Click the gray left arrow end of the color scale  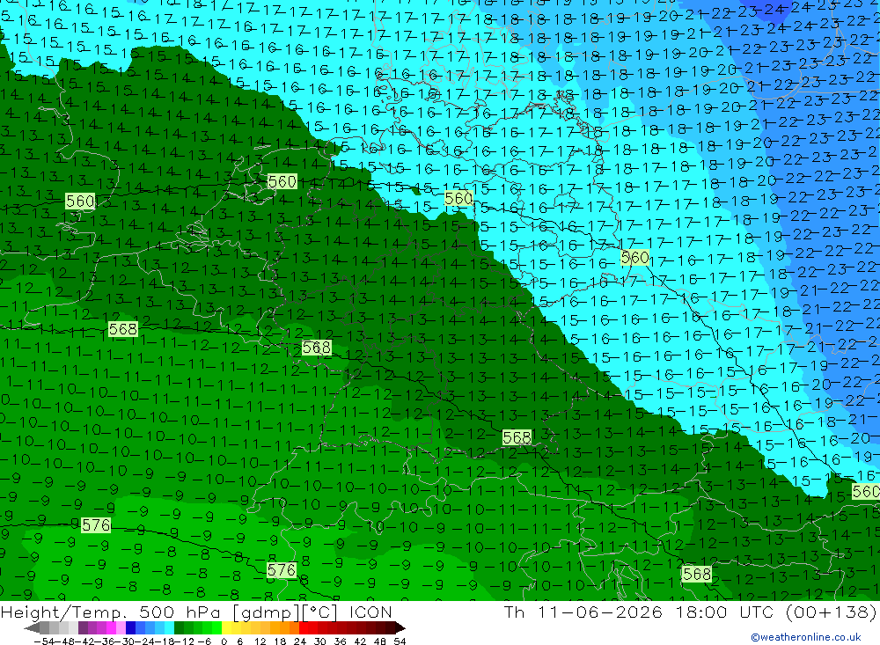point(32,628)
